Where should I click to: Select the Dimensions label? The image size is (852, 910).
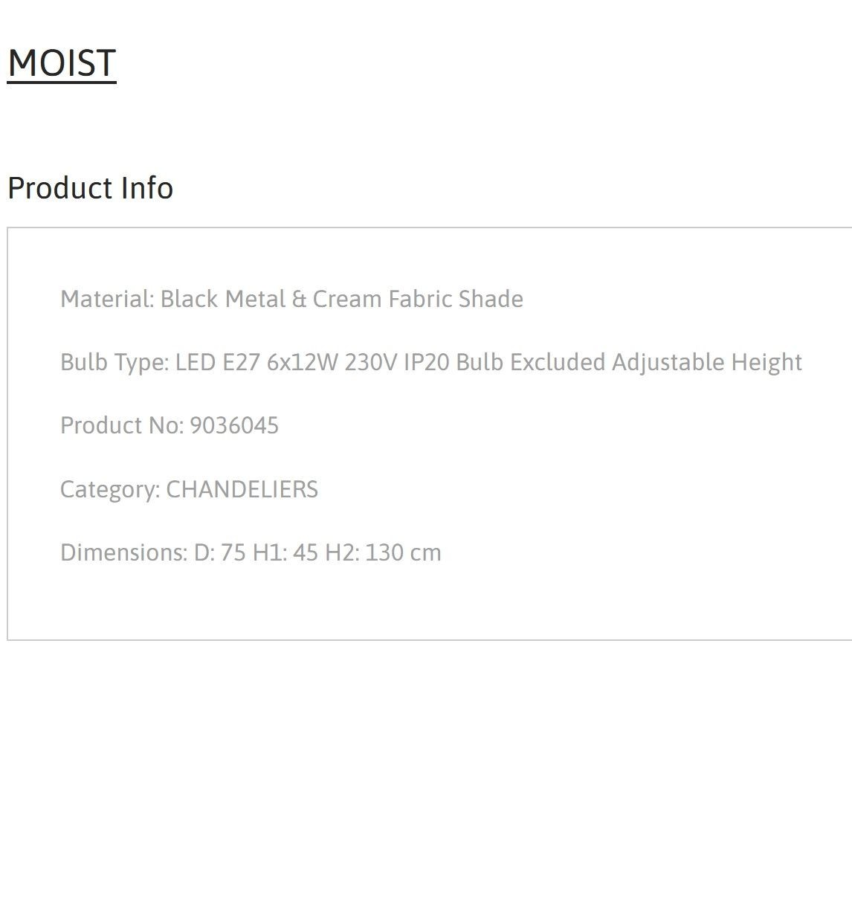pyautogui.click(x=124, y=552)
